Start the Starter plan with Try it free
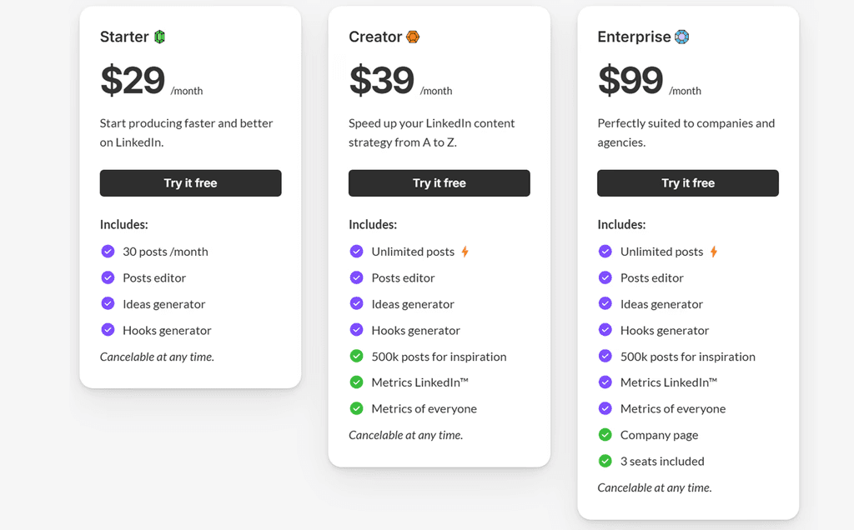Viewport: 854px width, 530px height. (191, 182)
